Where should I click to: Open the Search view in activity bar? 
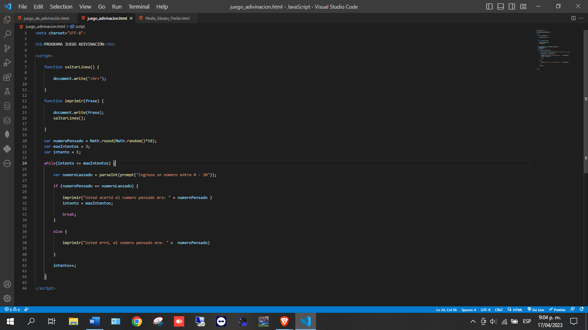pos(7,34)
